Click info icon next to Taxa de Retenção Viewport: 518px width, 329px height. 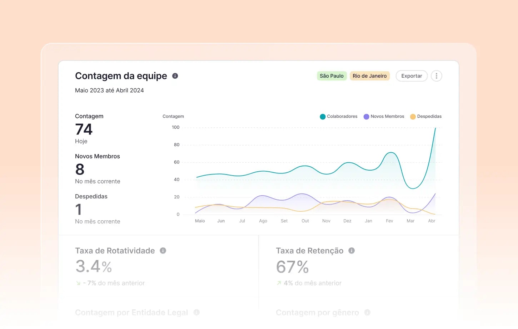352,251
